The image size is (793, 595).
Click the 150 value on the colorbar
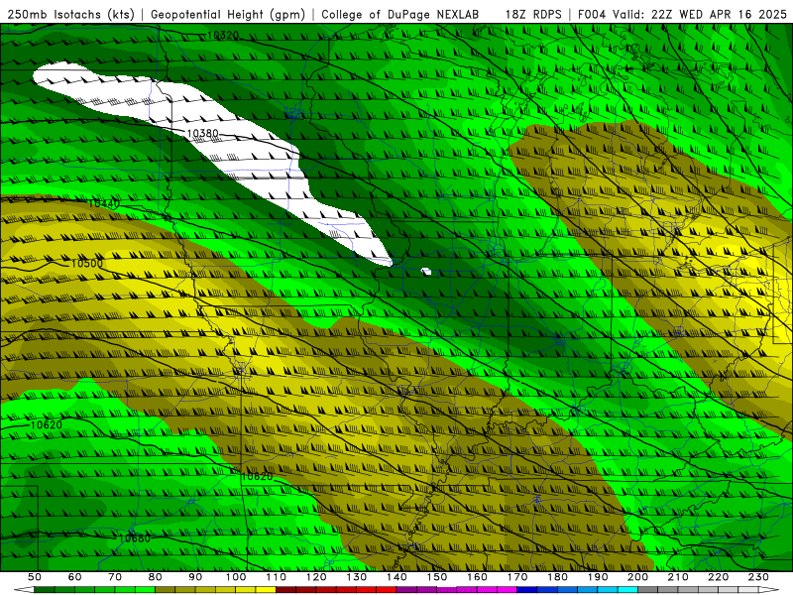pos(437,577)
